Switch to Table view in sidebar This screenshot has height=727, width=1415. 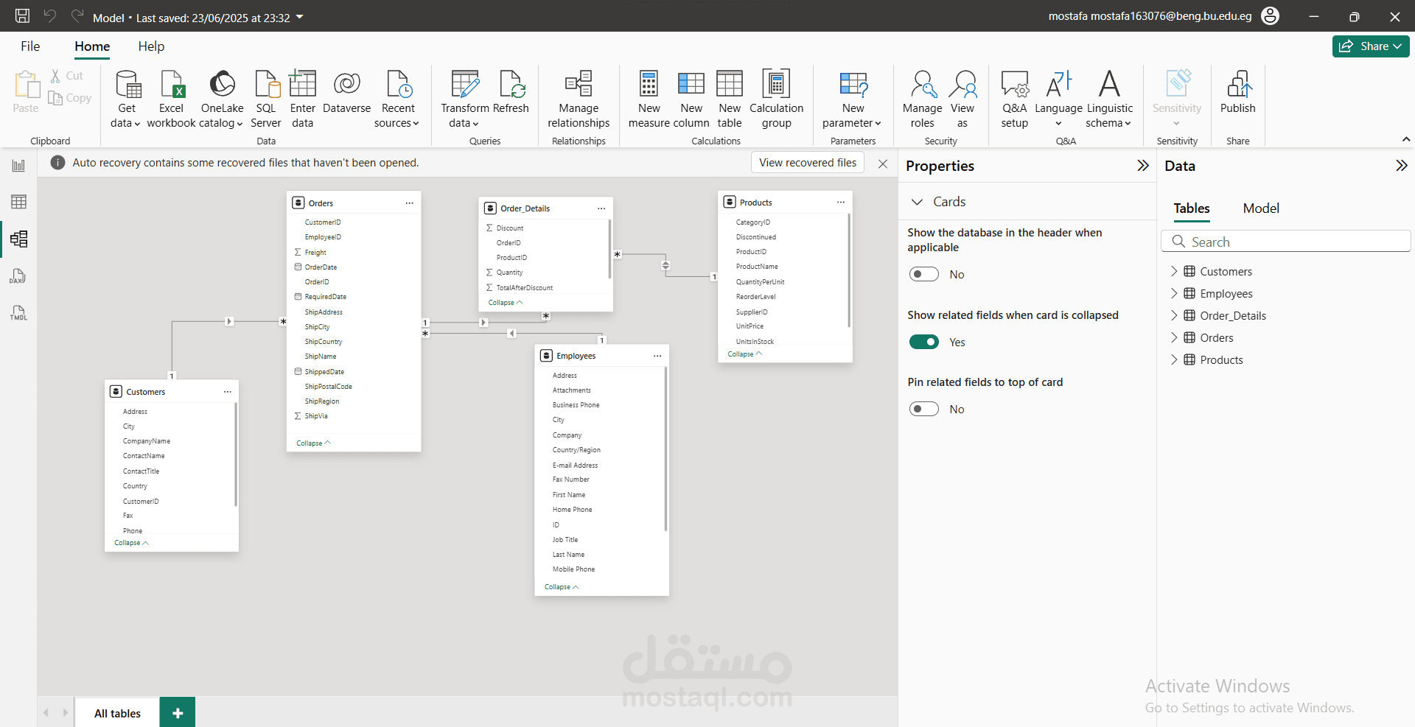click(x=18, y=202)
